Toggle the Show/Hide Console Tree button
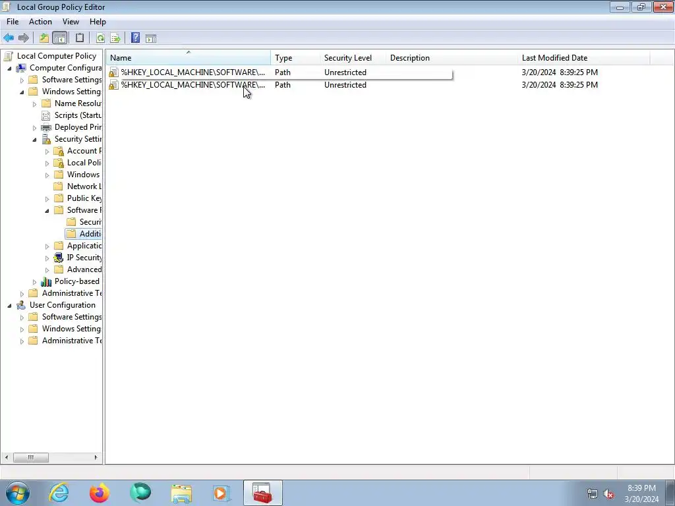Screen dimensions: 675x506 tap(59, 38)
